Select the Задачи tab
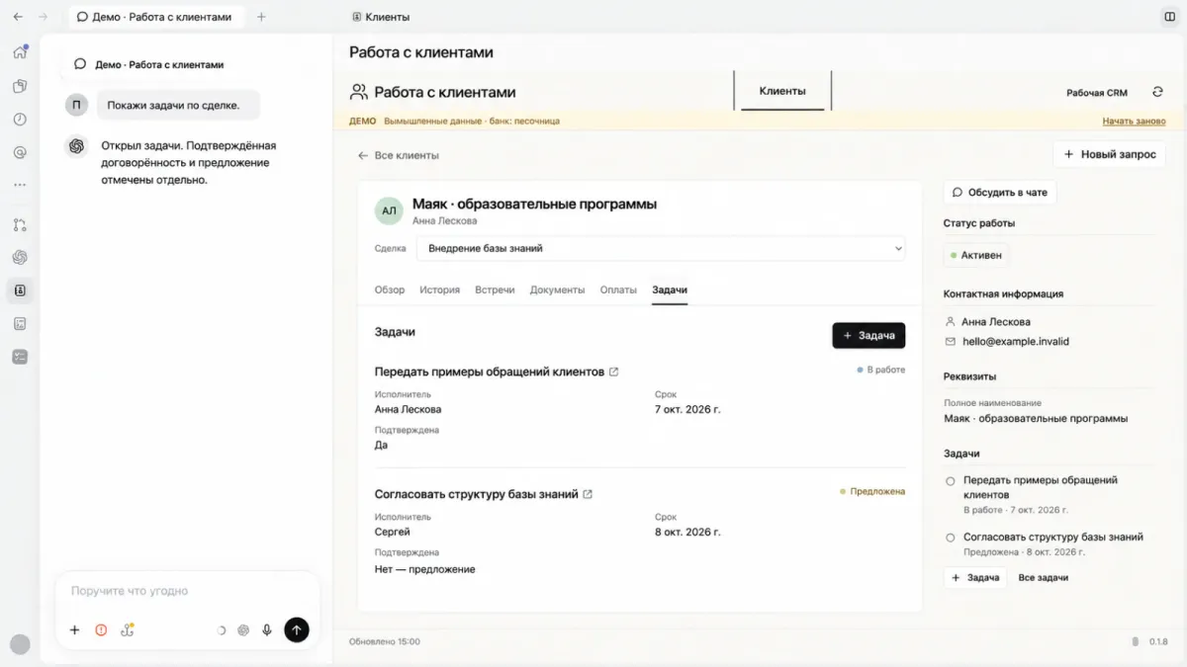Viewport: 1187px width, 667px height. [x=670, y=290]
